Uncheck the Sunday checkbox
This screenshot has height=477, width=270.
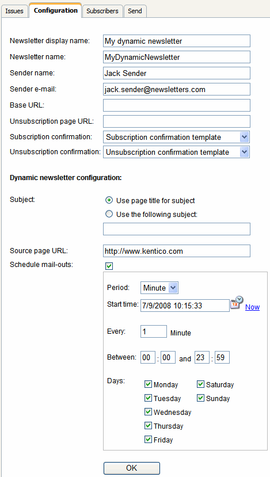(200, 398)
